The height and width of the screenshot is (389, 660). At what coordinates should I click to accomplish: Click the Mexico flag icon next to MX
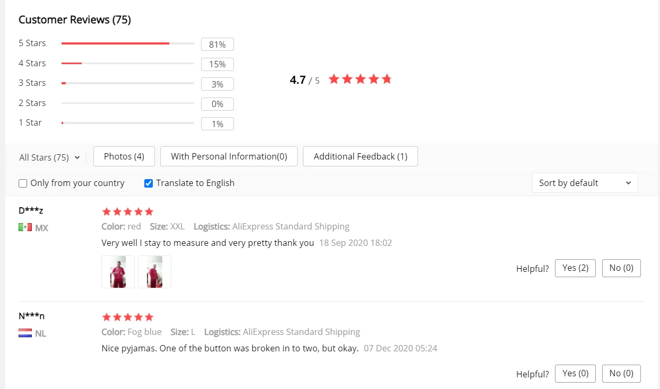click(25, 227)
